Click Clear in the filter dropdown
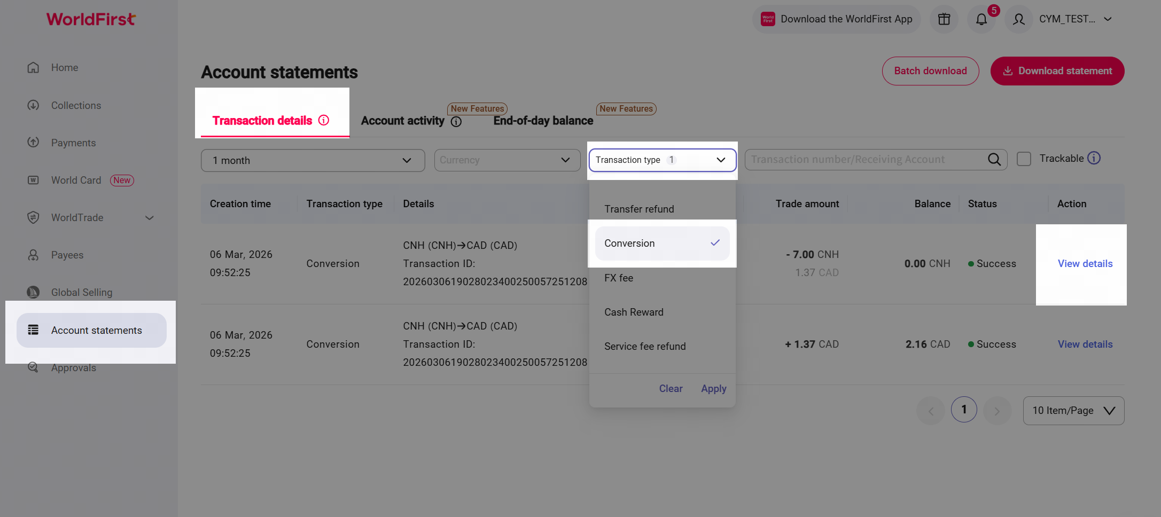This screenshot has height=517, width=1161. click(671, 389)
